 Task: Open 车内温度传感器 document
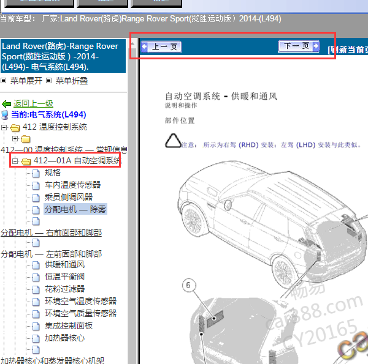[x=72, y=185]
